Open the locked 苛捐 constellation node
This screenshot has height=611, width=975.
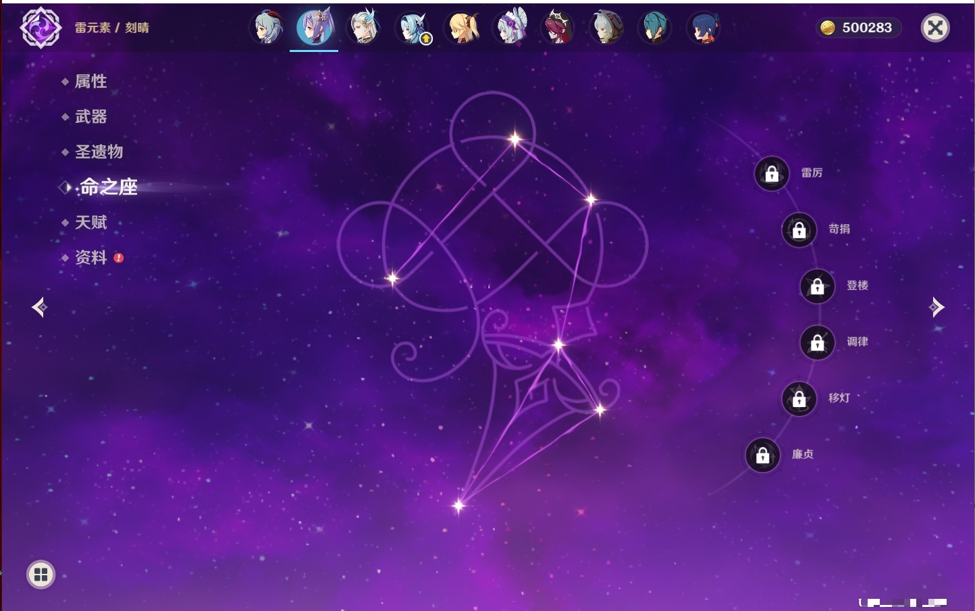pos(799,230)
